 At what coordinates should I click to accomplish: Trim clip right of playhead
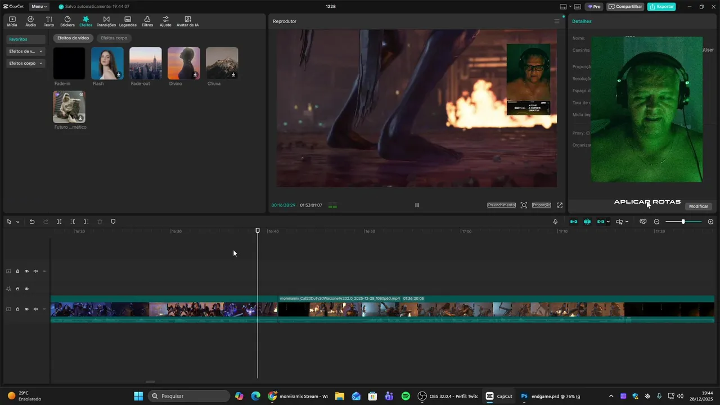[85, 222]
